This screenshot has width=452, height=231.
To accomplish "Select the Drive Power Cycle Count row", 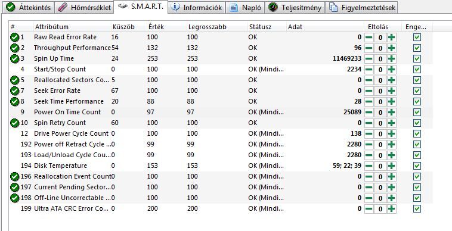I will (x=221, y=134).
